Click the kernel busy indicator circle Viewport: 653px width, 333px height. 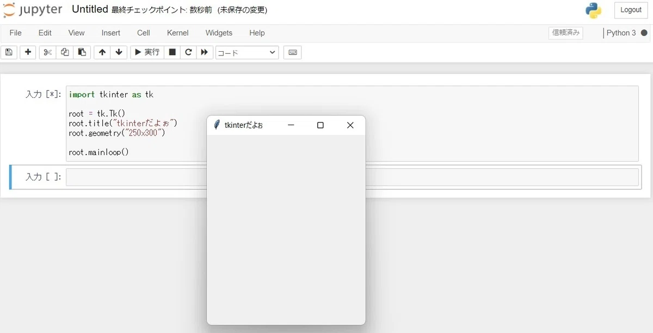point(644,33)
